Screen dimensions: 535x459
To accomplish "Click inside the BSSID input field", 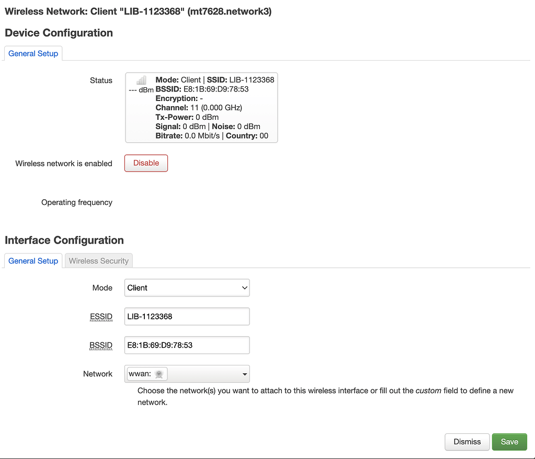I will pyautogui.click(x=186, y=345).
